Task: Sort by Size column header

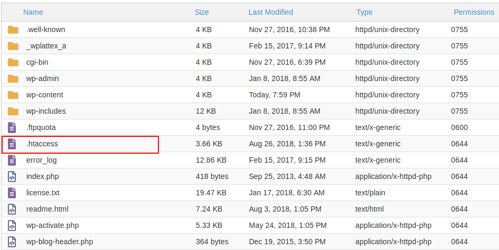Action: click(202, 12)
